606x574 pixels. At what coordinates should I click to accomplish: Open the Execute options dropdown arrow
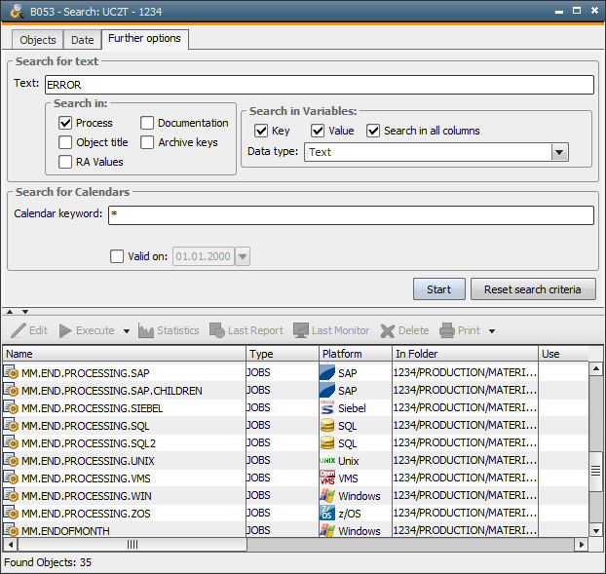(127, 331)
